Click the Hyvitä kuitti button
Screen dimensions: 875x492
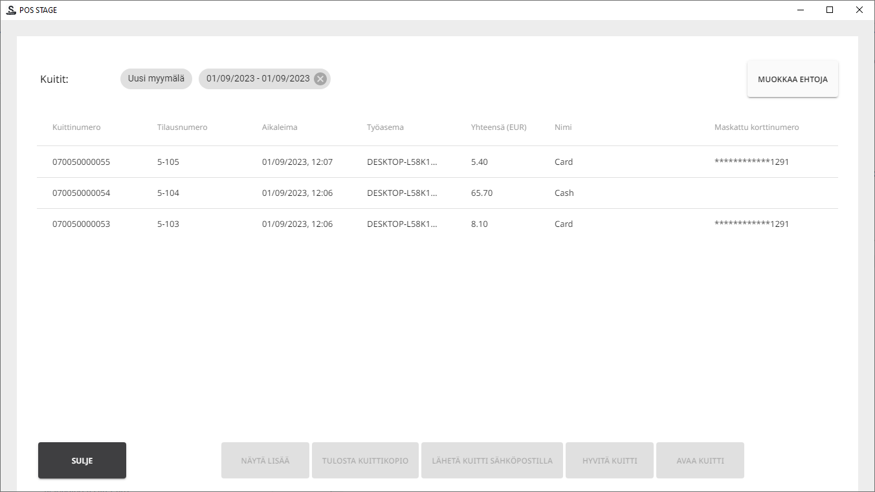(610, 461)
